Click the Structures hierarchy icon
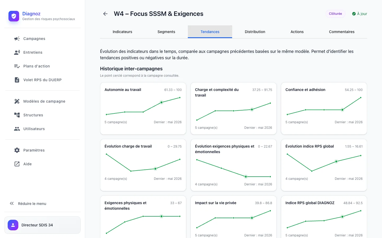This screenshot has height=238, width=382. [17, 115]
